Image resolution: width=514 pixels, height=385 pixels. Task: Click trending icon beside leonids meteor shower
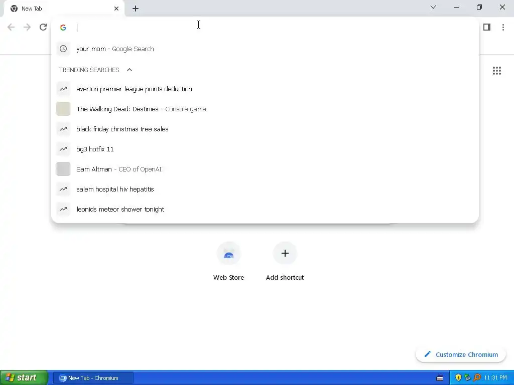63,209
